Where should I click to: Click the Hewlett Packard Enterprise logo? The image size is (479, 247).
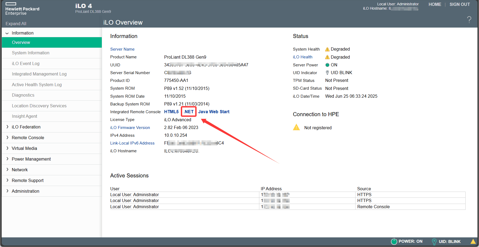pos(22,9)
